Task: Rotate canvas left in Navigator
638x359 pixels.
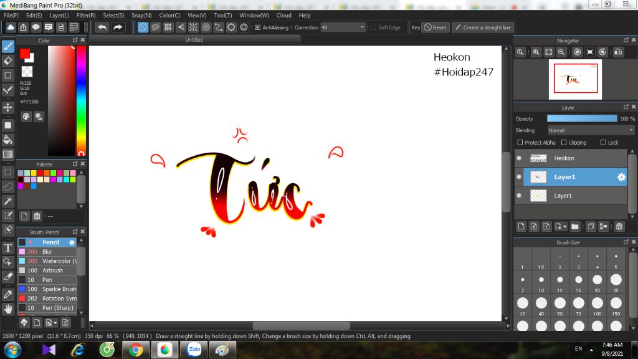Action: click(578, 52)
